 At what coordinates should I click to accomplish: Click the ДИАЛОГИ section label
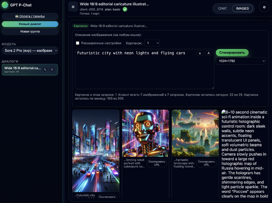[10, 61]
